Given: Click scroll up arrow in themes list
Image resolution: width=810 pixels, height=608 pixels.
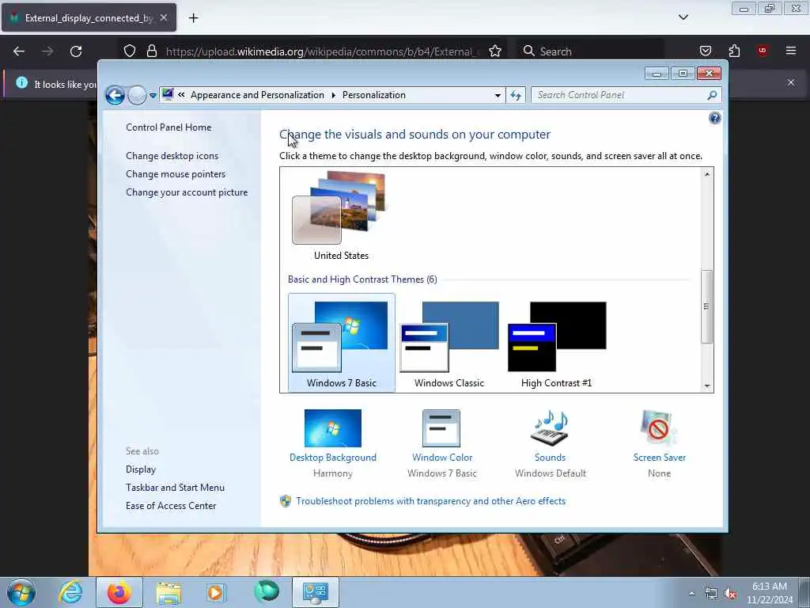Looking at the screenshot, I should (x=706, y=174).
